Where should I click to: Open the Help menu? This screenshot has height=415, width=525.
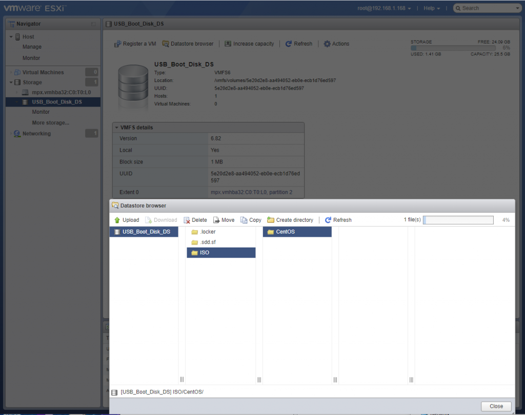[432, 8]
